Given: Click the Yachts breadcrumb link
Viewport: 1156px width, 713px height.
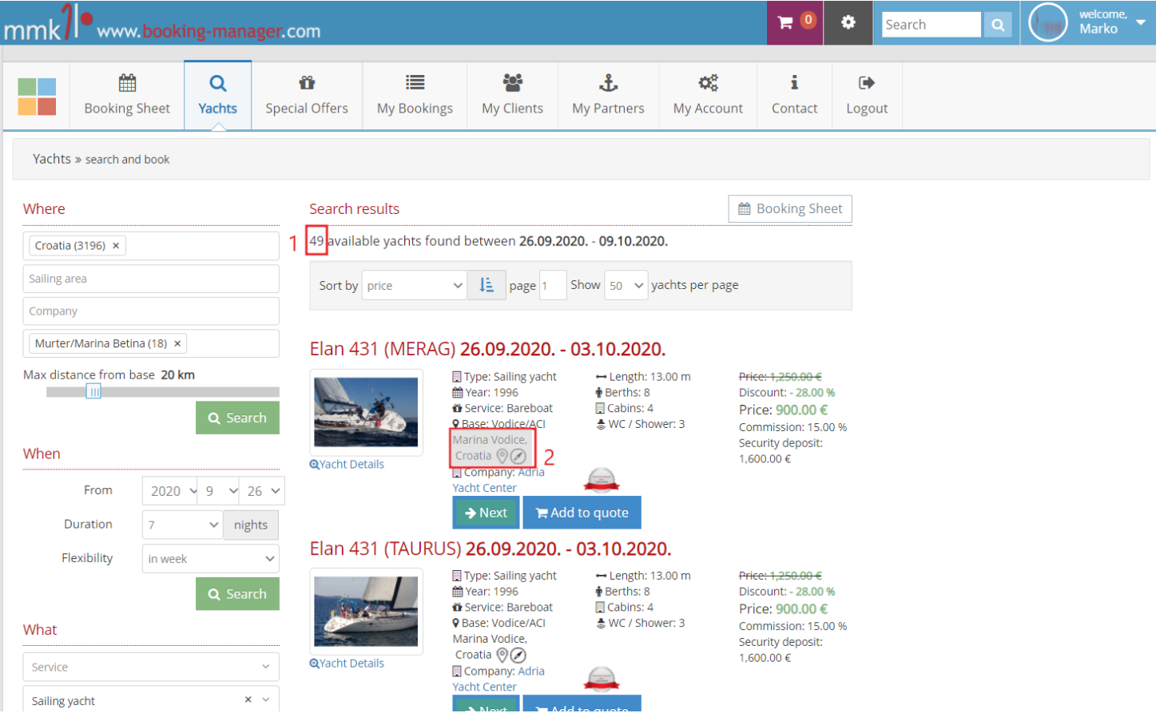Looking at the screenshot, I should coord(52,159).
